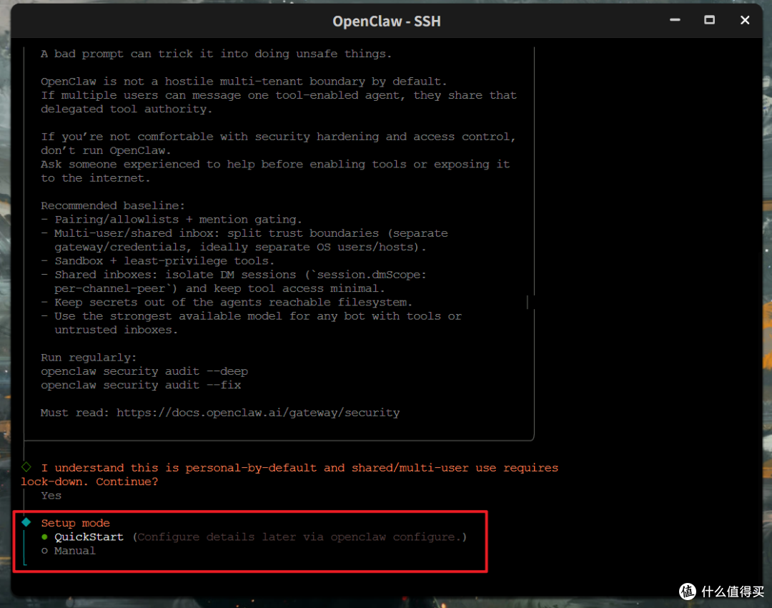The image size is (772, 608).
Task: Click the 'openclaw security audit --deep' command
Action: pos(144,371)
